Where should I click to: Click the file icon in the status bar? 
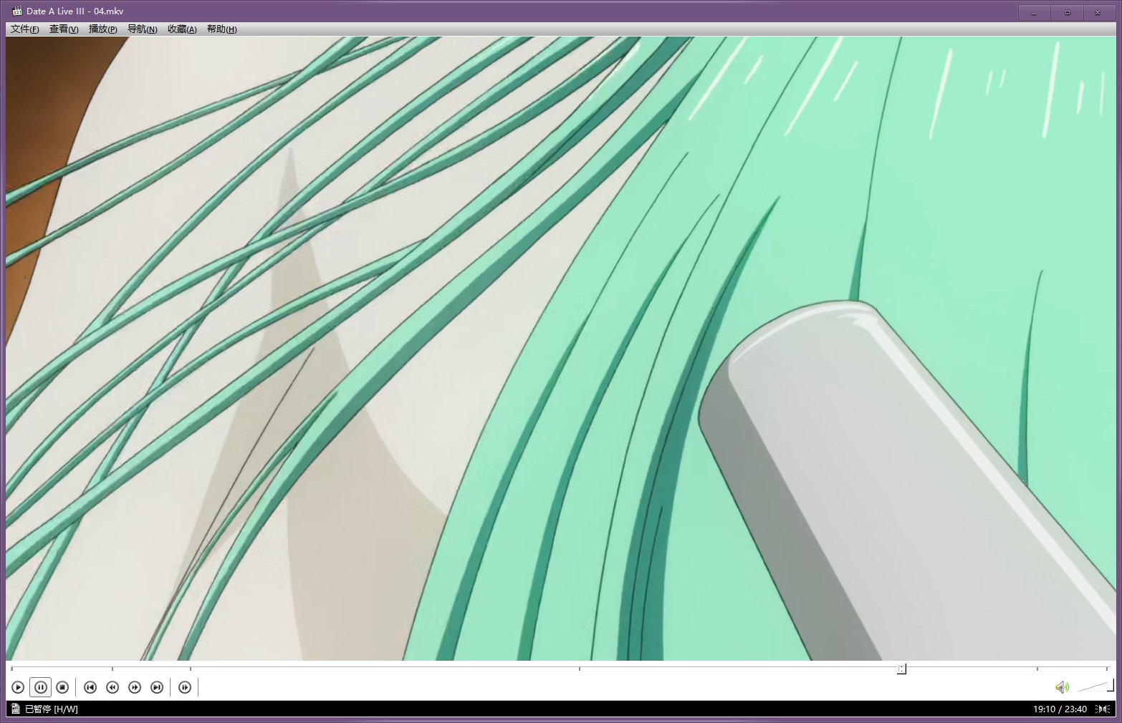[16, 709]
